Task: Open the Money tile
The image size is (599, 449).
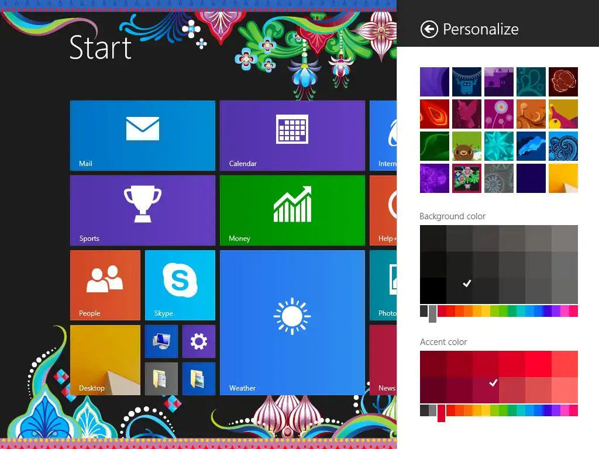Action: tap(292, 210)
